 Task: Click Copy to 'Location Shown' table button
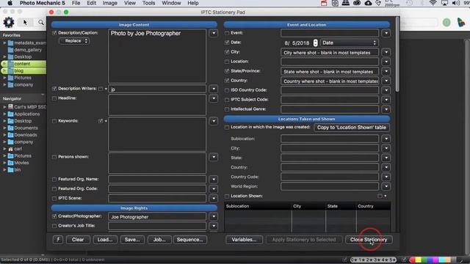pos(352,127)
